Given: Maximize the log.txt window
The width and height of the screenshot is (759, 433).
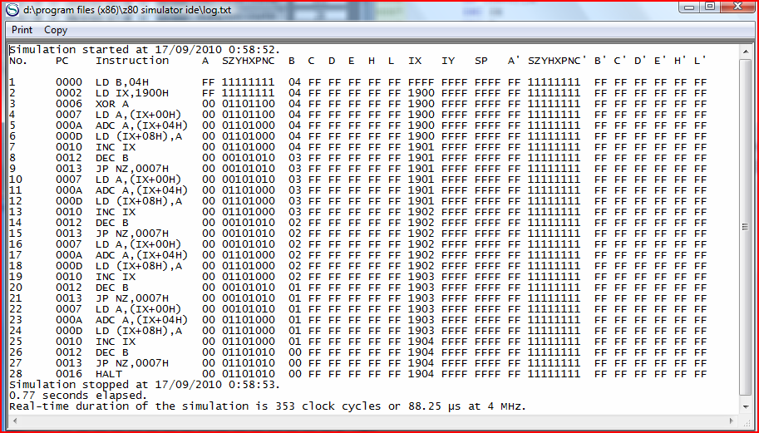Looking at the screenshot, I should pos(710,7).
